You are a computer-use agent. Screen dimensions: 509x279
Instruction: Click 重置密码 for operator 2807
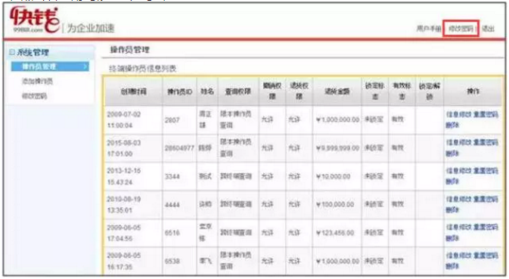[486, 114]
